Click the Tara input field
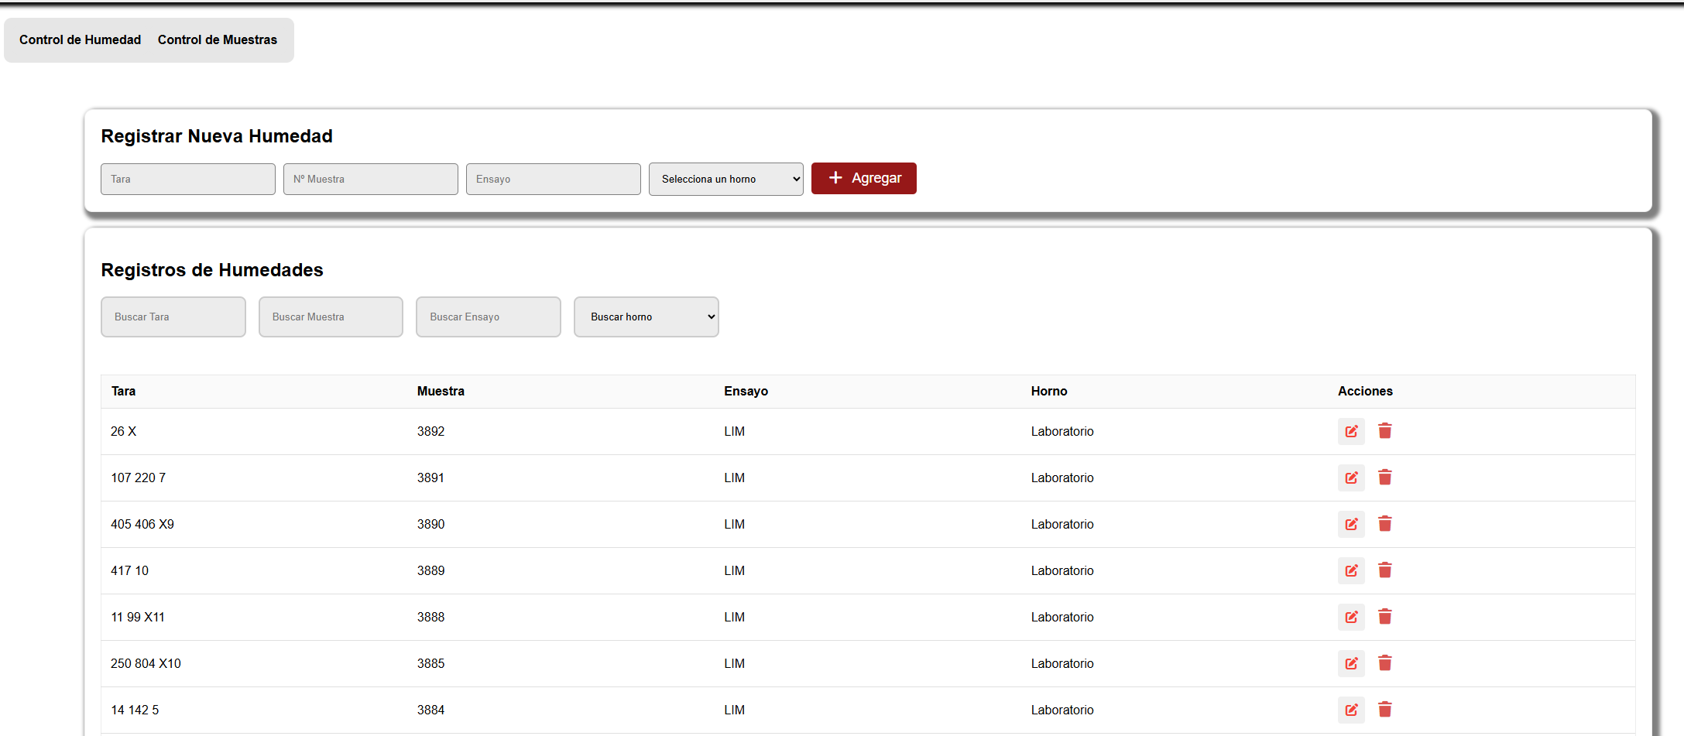Image resolution: width=1684 pixels, height=736 pixels. [x=187, y=179]
